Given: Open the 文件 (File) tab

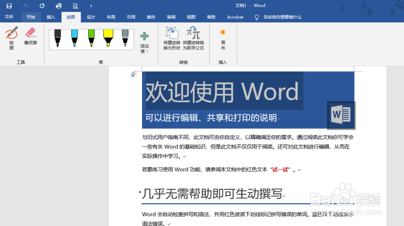Looking at the screenshot, I should [9, 17].
